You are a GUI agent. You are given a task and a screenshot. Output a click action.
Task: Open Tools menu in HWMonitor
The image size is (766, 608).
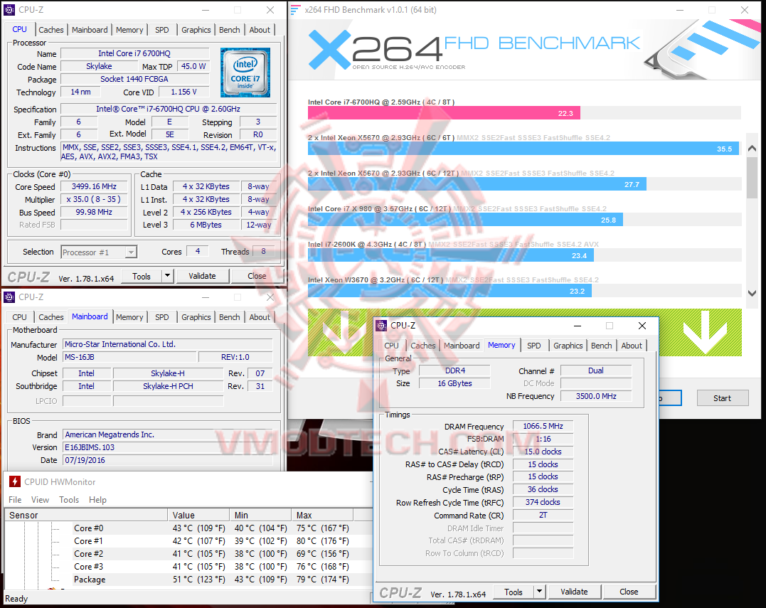69,500
